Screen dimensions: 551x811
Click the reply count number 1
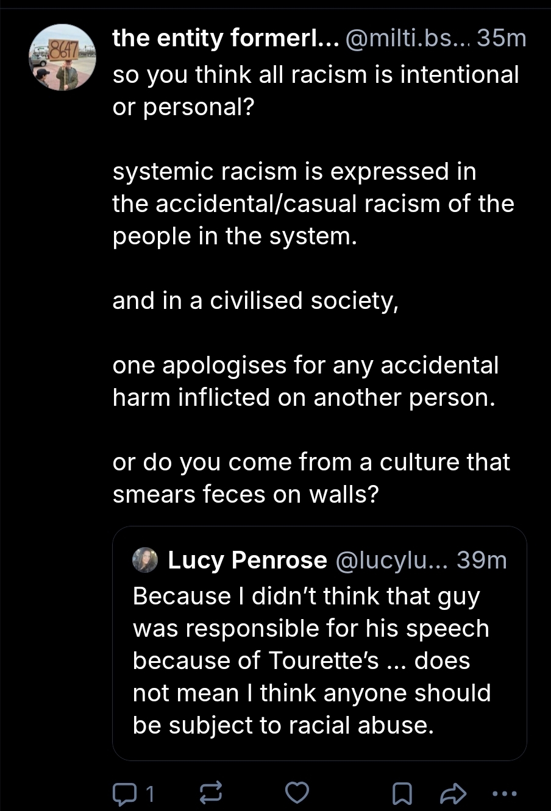coord(151,793)
